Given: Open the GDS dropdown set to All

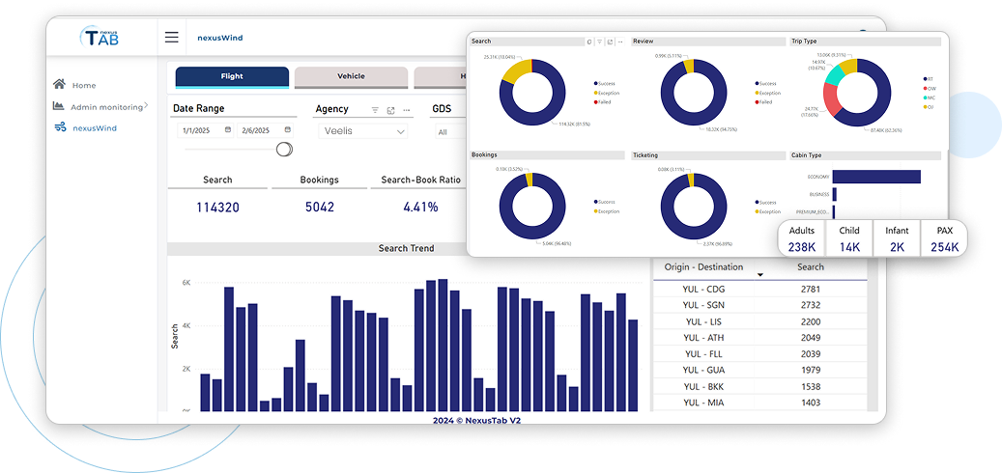Looking at the screenshot, I should pos(446,132).
